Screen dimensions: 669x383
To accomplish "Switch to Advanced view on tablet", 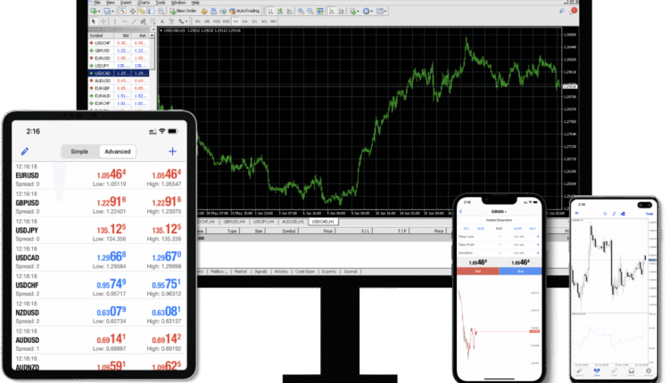I will click(117, 151).
